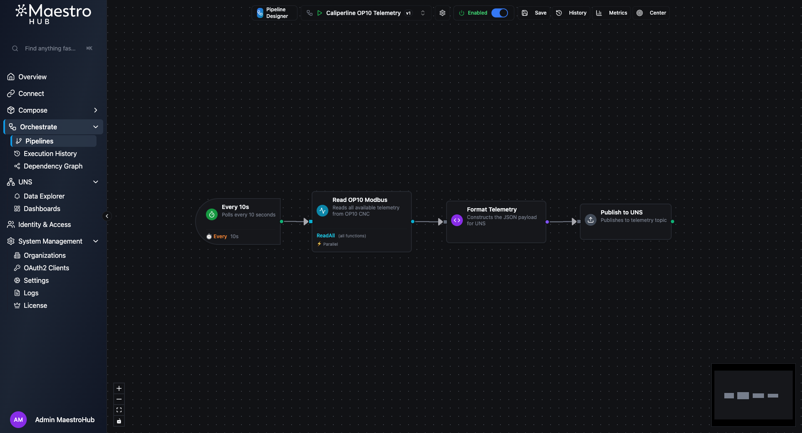Select Pipelines in the sidebar
Screen dimensions: 802x433
40,141
